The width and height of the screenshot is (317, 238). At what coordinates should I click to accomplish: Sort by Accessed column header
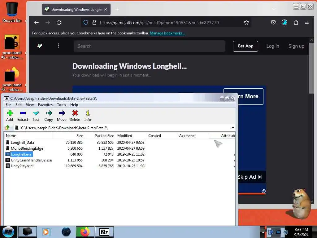[193, 136]
